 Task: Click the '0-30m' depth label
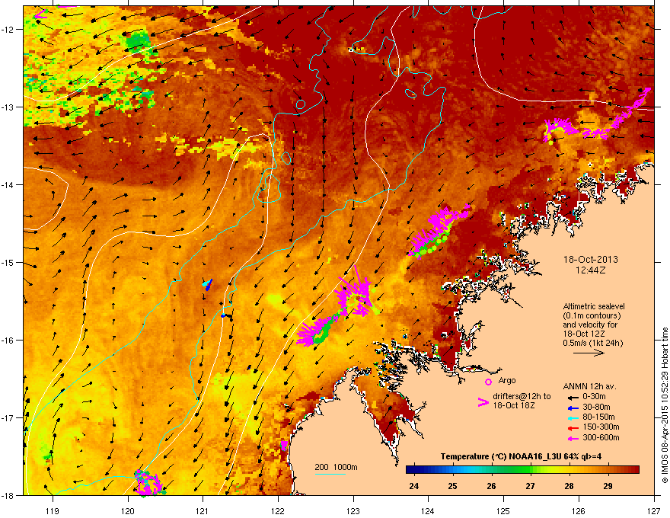coord(595,397)
